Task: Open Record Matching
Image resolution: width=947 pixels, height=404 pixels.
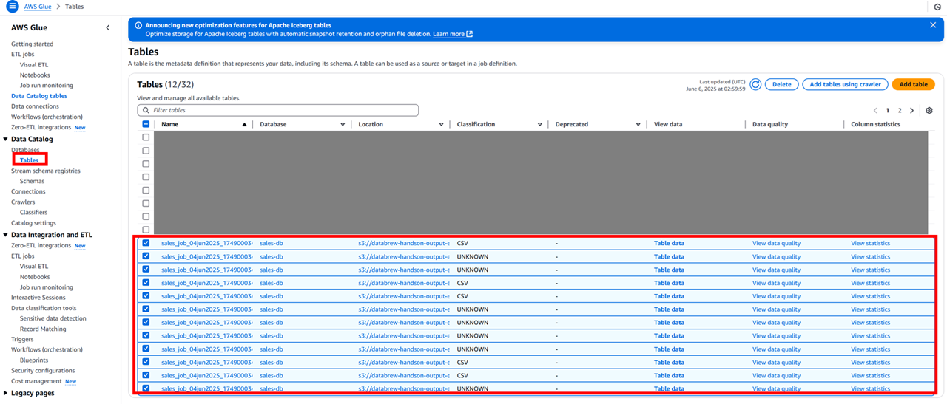Action: (43, 329)
